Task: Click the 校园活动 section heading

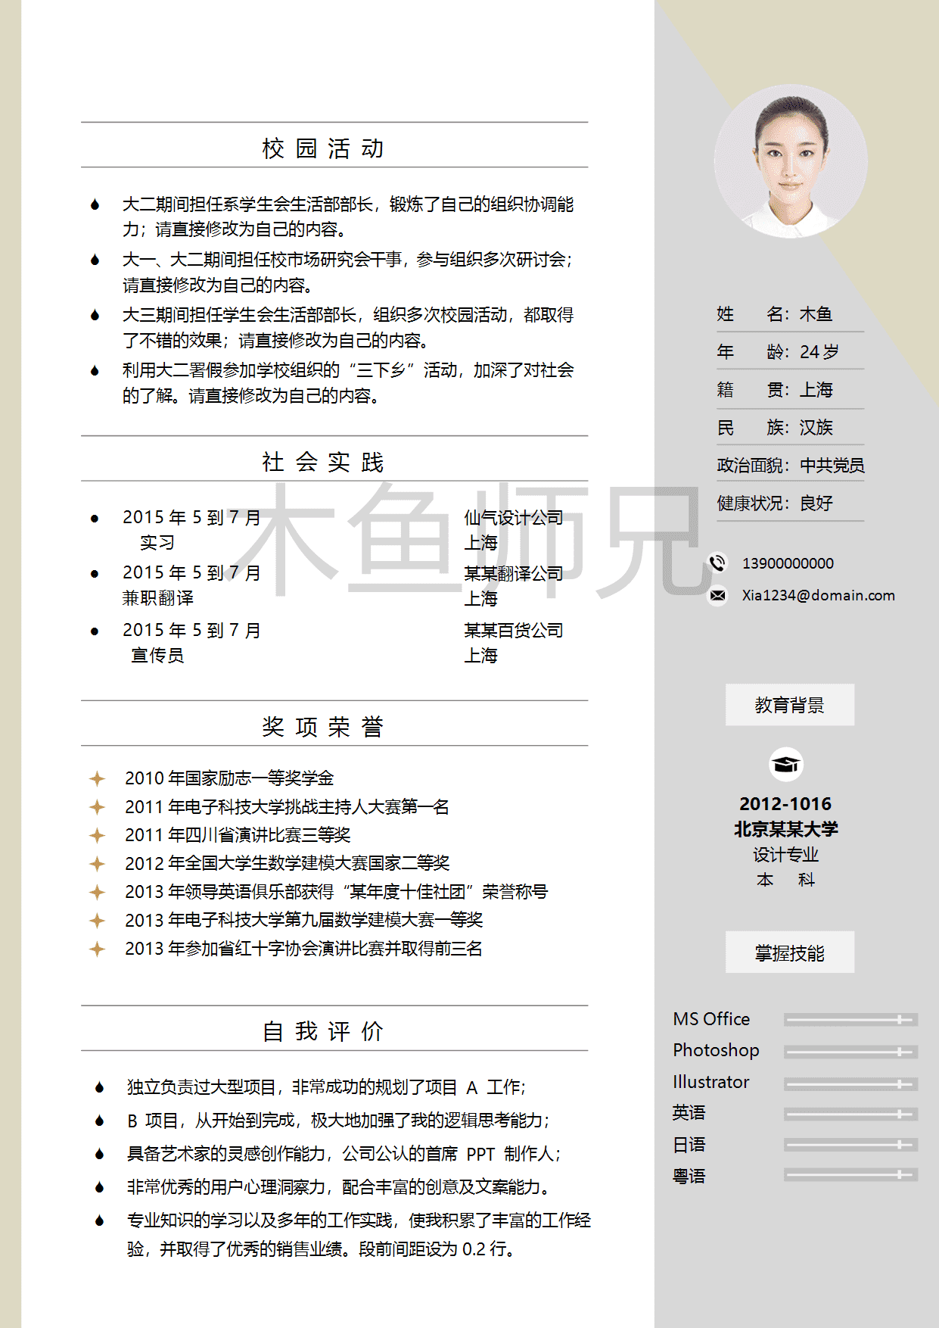Action: tap(323, 148)
